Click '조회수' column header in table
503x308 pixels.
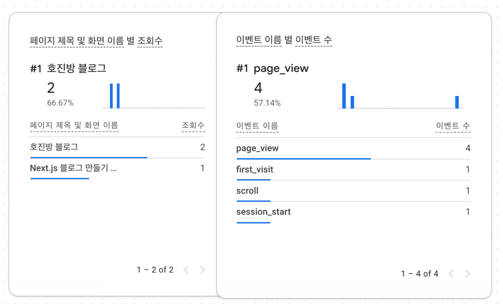[193, 126]
